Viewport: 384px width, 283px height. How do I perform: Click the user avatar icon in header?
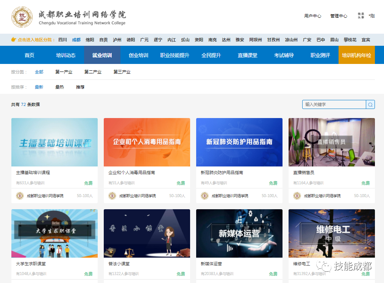361,16
